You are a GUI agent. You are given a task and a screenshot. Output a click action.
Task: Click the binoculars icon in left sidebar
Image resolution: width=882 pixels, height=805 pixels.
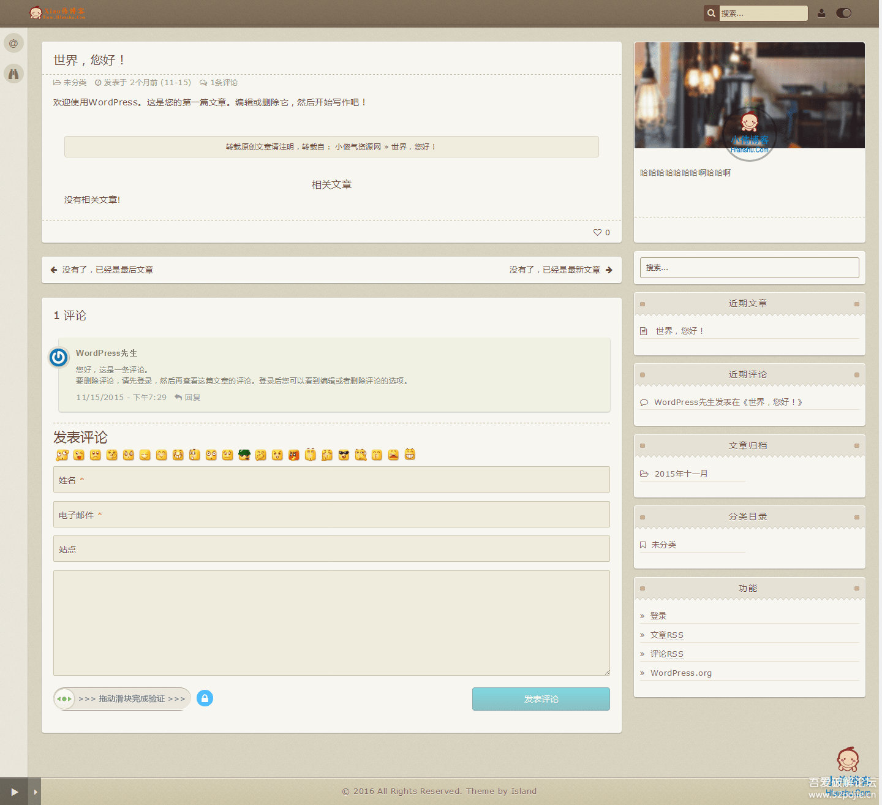point(13,74)
